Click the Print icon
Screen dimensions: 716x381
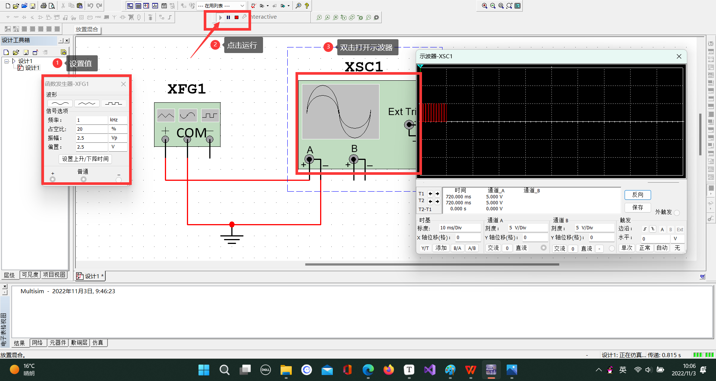point(44,6)
